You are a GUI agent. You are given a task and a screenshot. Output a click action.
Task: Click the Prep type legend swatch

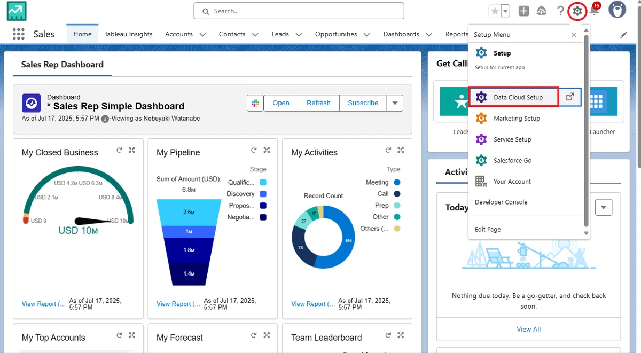pyautogui.click(x=397, y=206)
